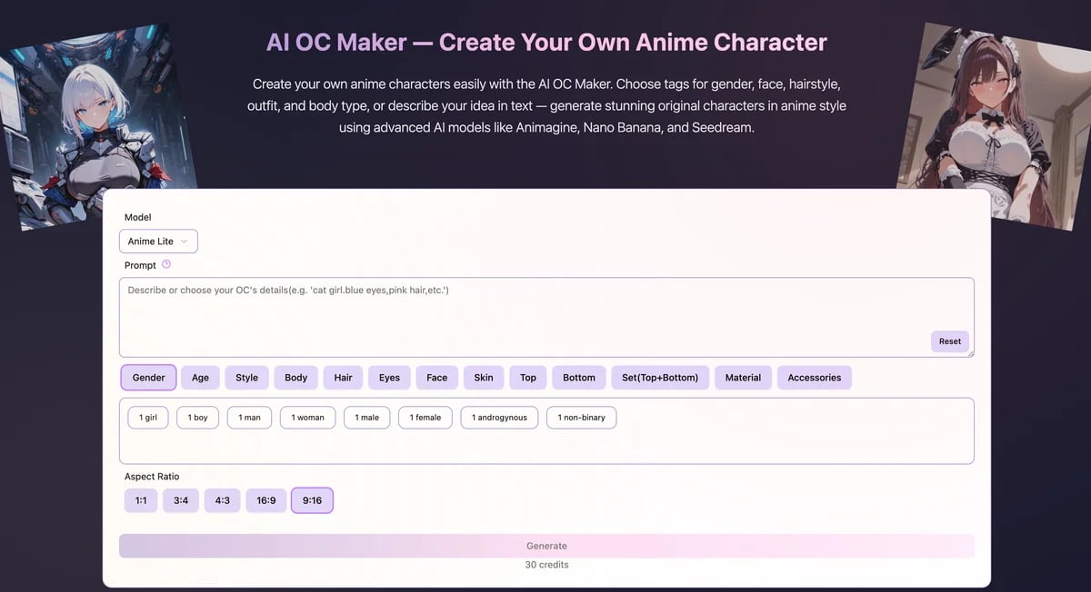Click the Reset button in the prompt box
Image resolution: width=1091 pixels, height=592 pixels.
[949, 341]
